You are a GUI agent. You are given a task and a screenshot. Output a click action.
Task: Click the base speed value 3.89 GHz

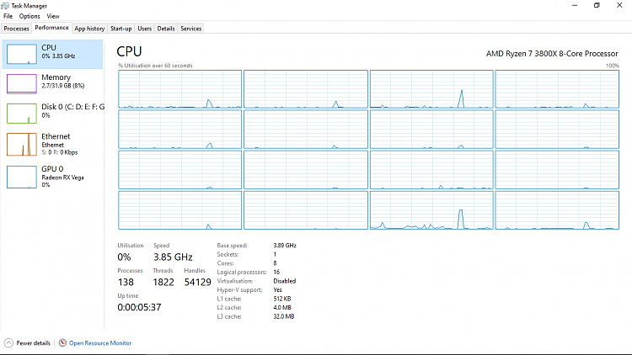(285, 246)
